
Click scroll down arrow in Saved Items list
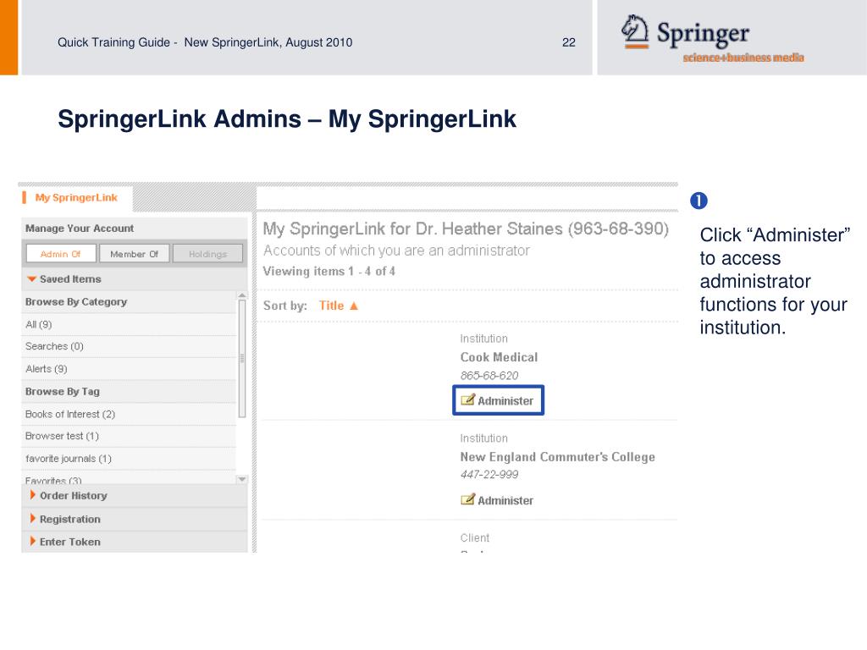[241, 479]
